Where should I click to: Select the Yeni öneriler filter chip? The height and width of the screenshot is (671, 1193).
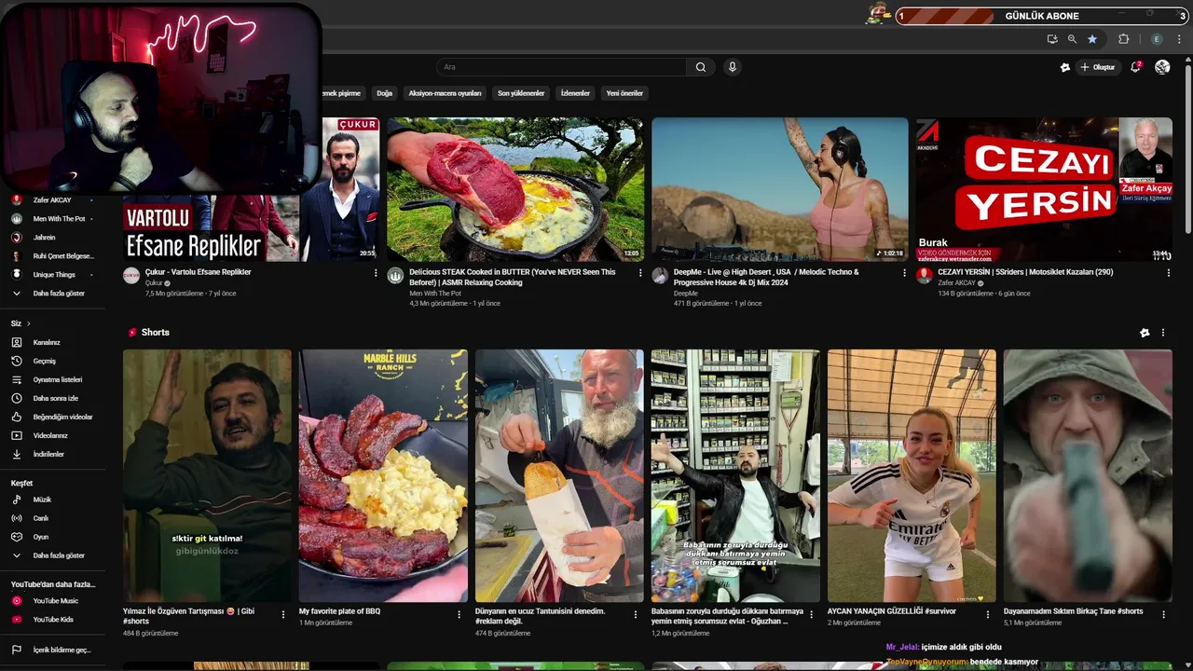624,93
